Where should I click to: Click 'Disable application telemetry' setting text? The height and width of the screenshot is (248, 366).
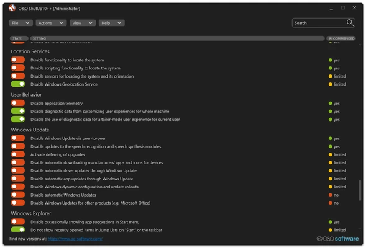pyautogui.click(x=57, y=104)
